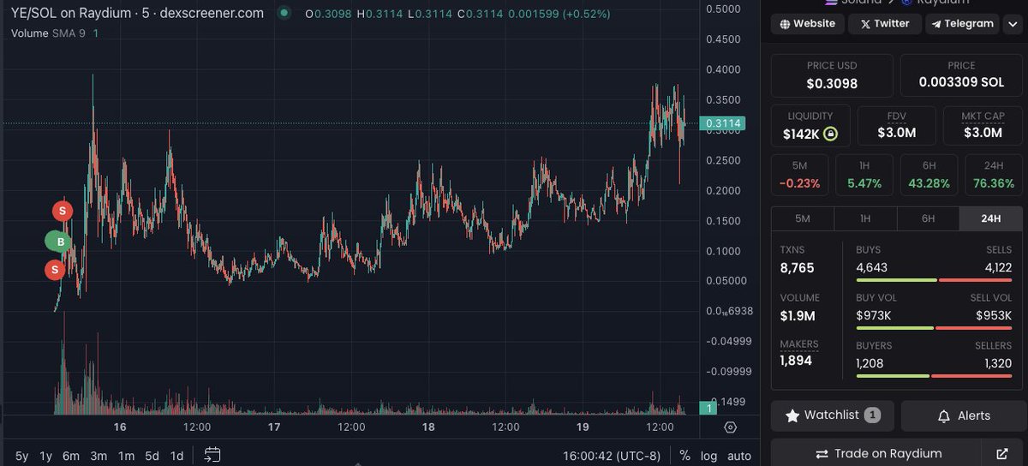
Task: Open the timezone menu showing 16:00:42 (UTC-8)
Action: (613, 455)
